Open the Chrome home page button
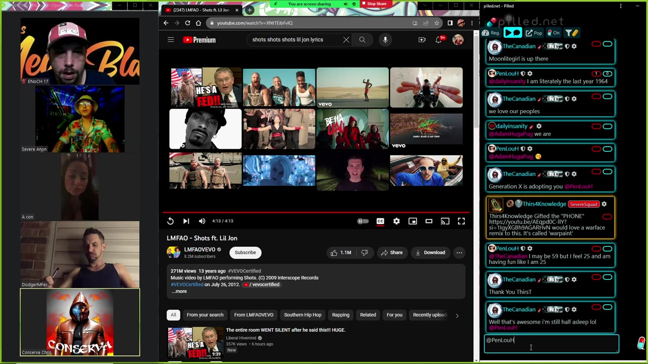 coord(198,23)
